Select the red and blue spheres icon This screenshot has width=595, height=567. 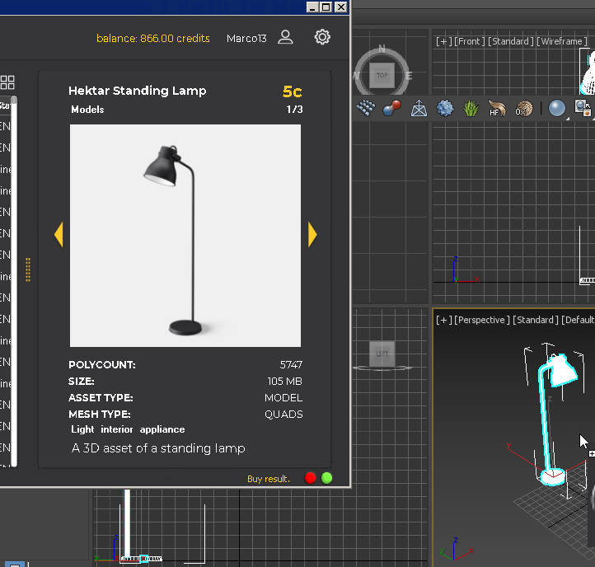[391, 108]
